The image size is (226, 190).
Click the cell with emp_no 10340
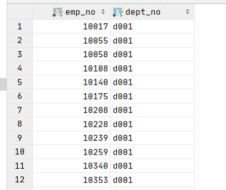coord(71,166)
